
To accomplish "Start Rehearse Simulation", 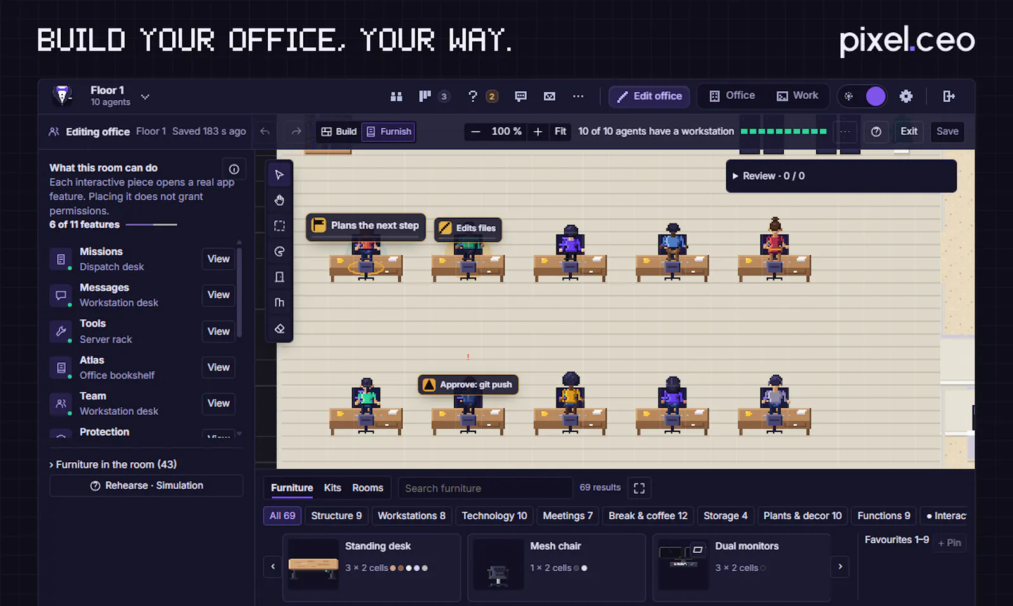I will (x=146, y=486).
